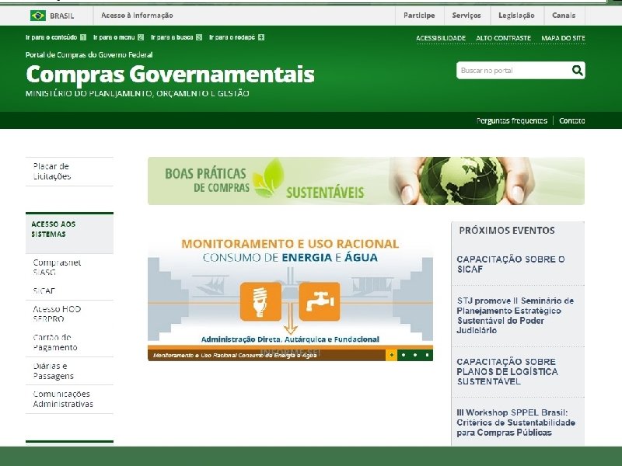Open III Workshop SPPEL Brasil event
The width and height of the screenshot is (622, 466).
click(516, 423)
